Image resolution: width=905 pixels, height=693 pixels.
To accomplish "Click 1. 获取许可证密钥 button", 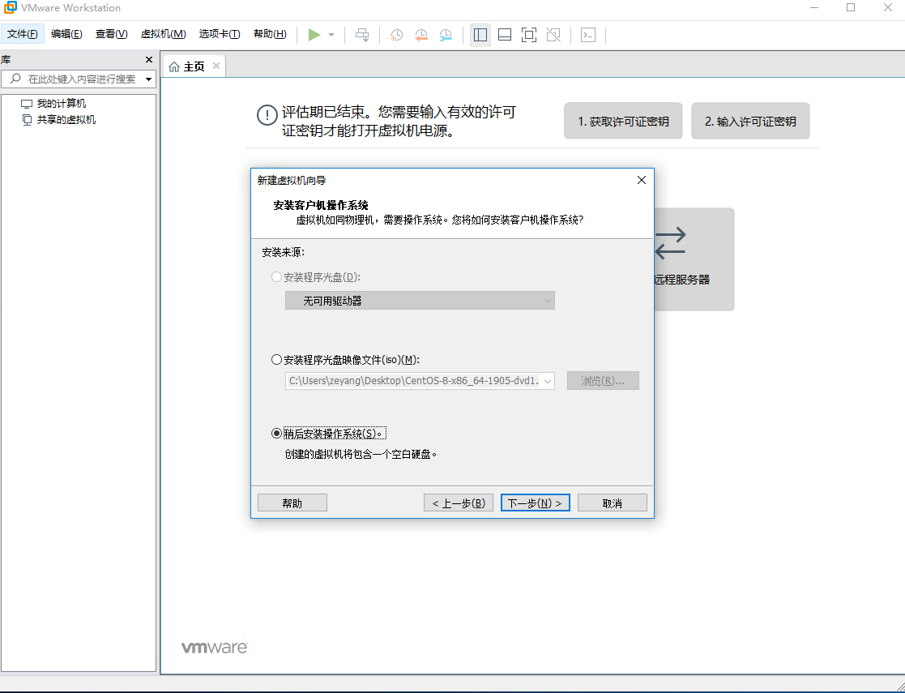I will (x=623, y=120).
